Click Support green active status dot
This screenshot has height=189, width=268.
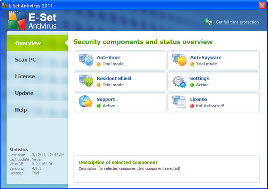tap(98, 106)
